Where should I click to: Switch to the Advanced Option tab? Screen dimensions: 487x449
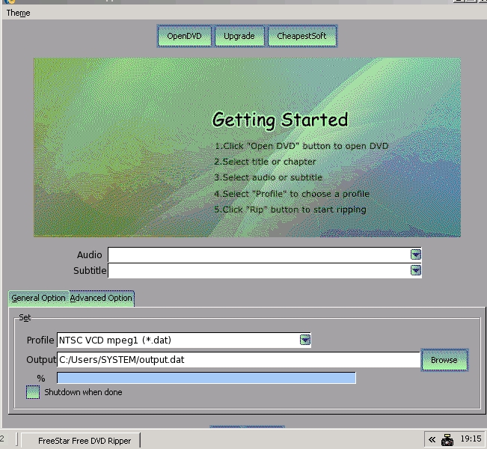pos(101,298)
